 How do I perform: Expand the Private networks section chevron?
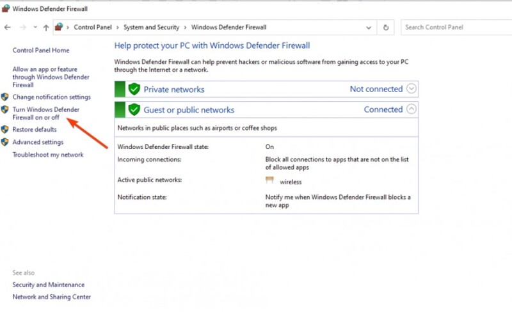[412, 88]
